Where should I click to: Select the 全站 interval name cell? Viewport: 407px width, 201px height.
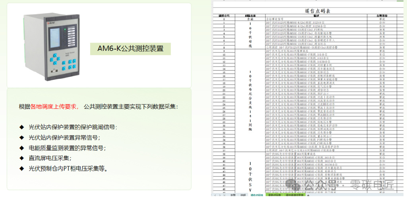(250, 19)
